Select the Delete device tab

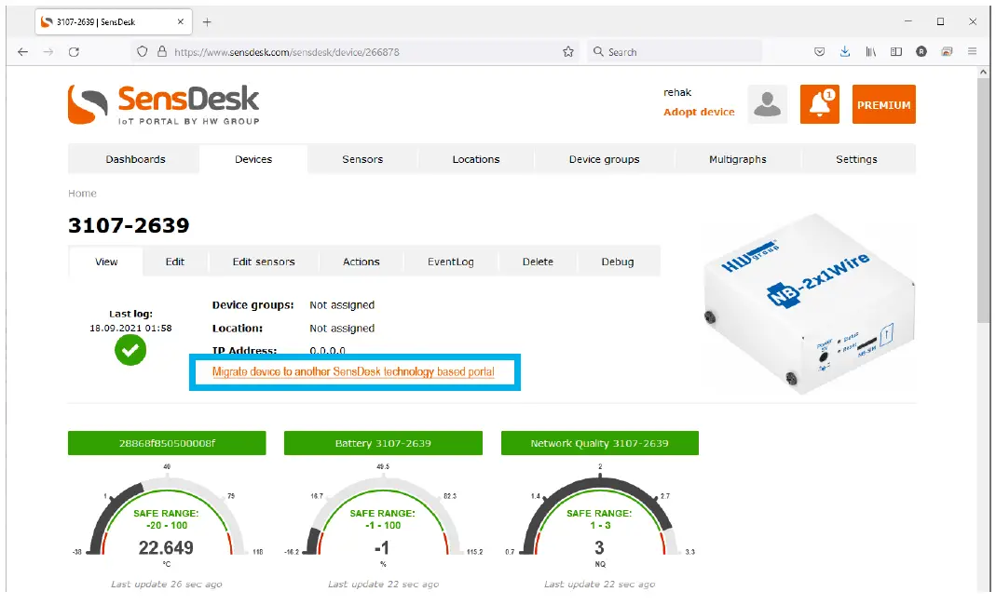tap(538, 262)
